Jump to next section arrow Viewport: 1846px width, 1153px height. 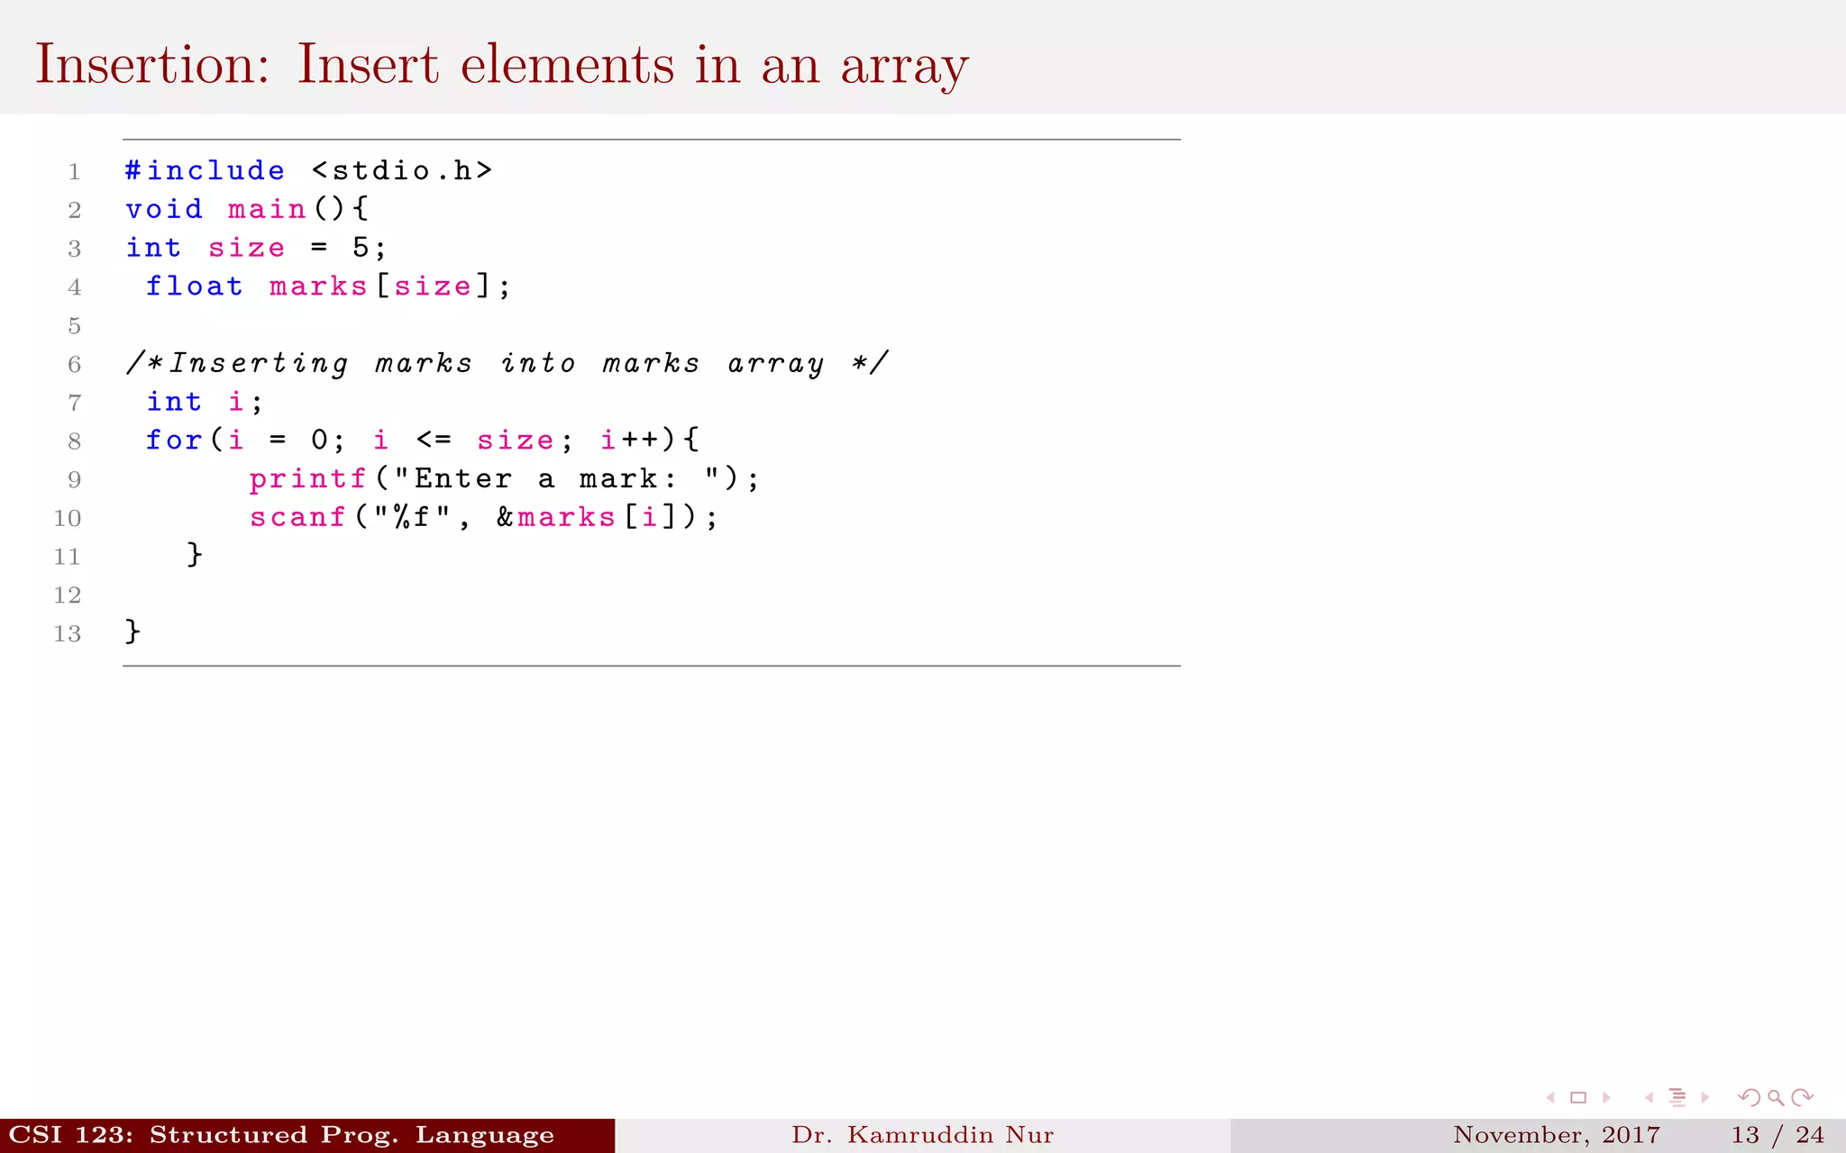point(1705,1097)
